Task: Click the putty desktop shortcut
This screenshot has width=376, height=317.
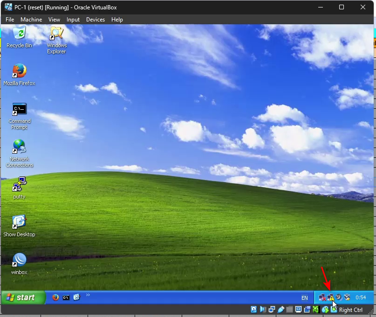Action: pos(19,185)
